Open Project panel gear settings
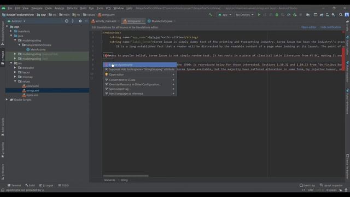 [80, 21]
